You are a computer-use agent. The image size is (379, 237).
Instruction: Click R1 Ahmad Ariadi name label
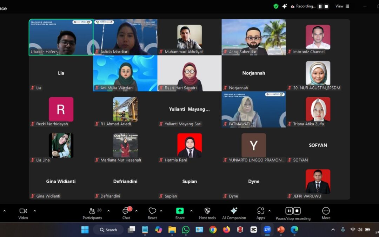coord(115,124)
